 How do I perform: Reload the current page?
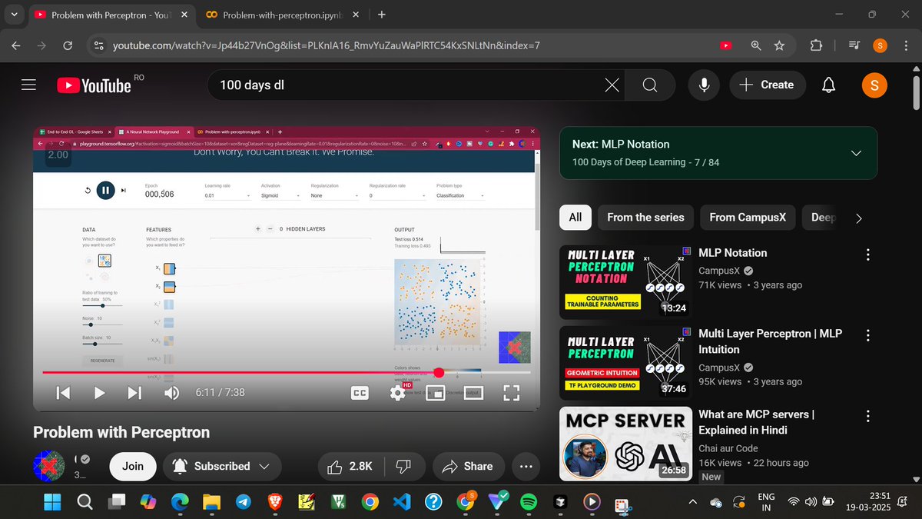click(x=68, y=45)
